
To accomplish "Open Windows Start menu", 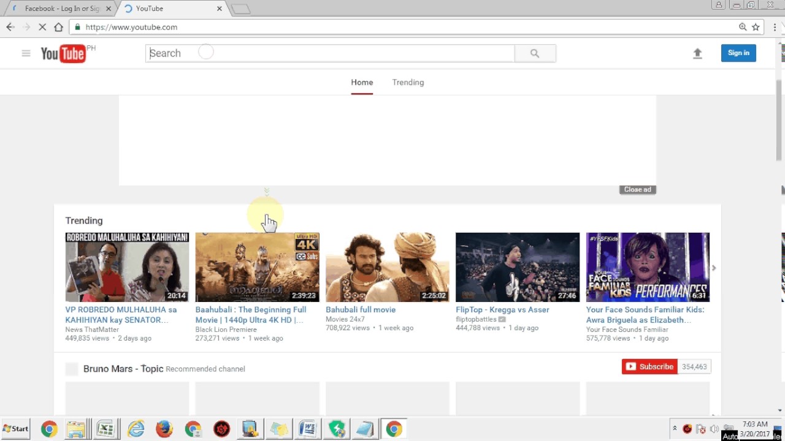I will (x=16, y=429).
